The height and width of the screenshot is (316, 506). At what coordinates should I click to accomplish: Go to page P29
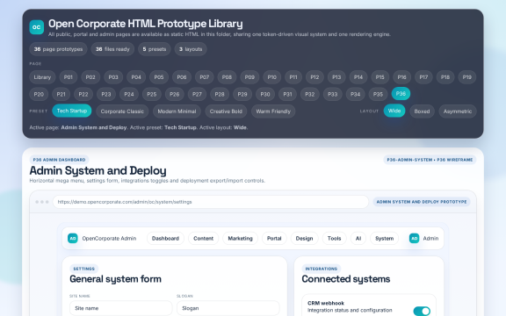pos(242,94)
